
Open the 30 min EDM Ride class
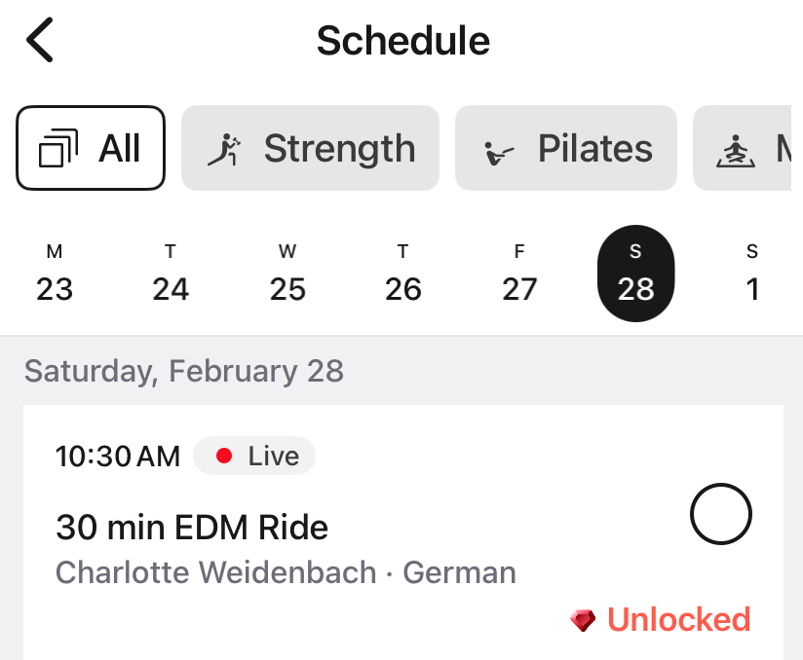(191, 527)
